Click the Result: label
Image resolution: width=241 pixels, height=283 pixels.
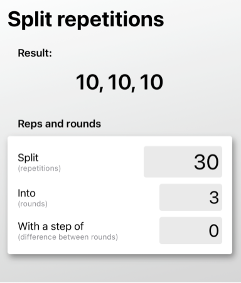click(x=35, y=53)
